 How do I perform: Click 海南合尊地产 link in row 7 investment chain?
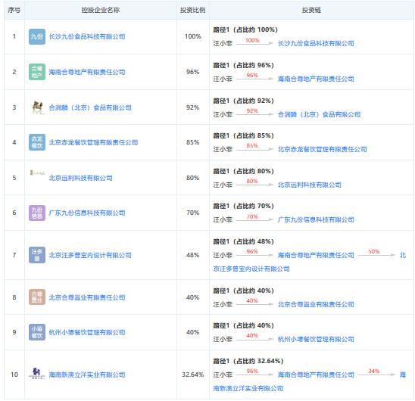pyautogui.click(x=316, y=255)
